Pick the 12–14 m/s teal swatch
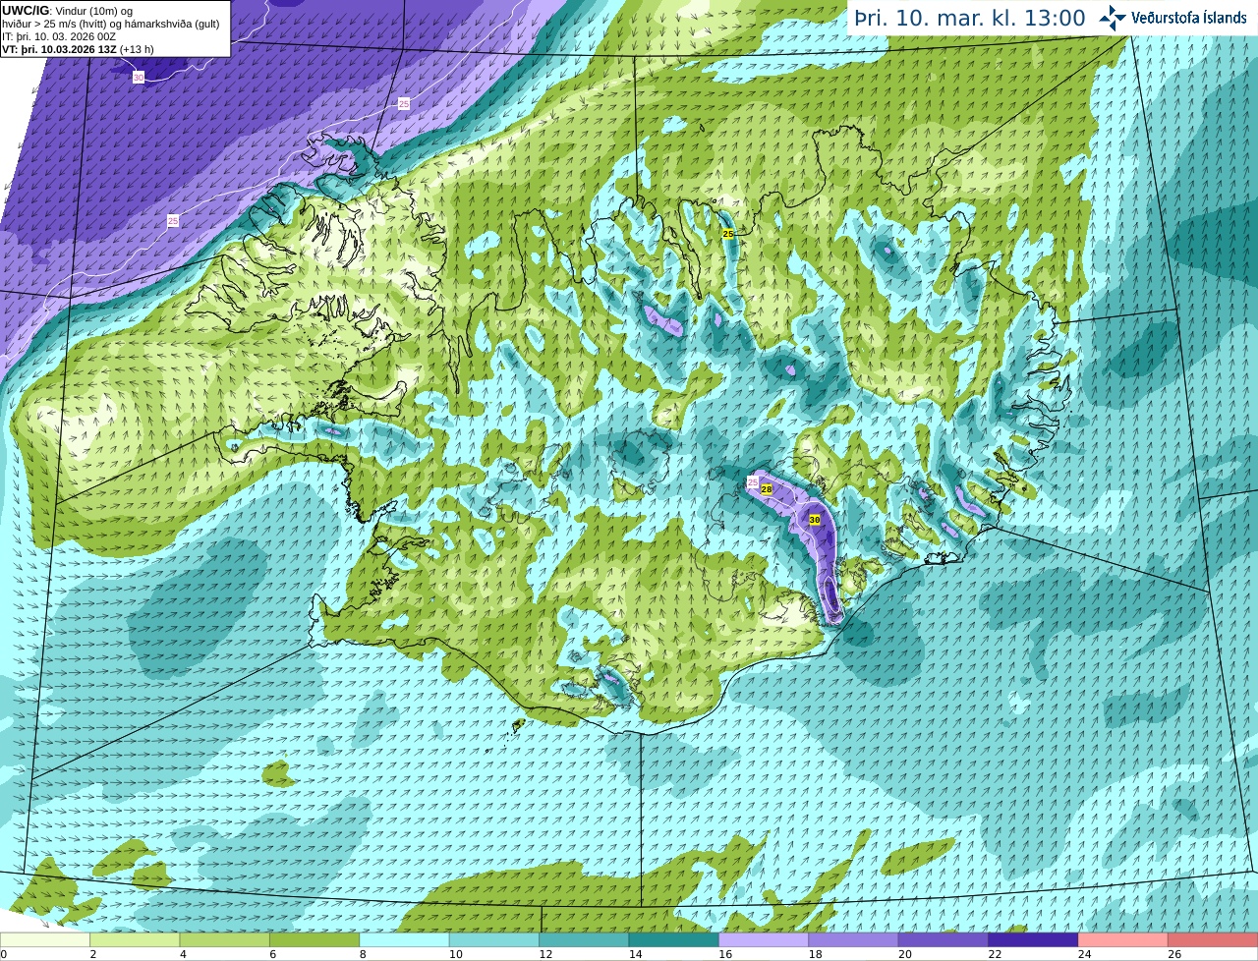The width and height of the screenshot is (1258, 961). coord(584,940)
